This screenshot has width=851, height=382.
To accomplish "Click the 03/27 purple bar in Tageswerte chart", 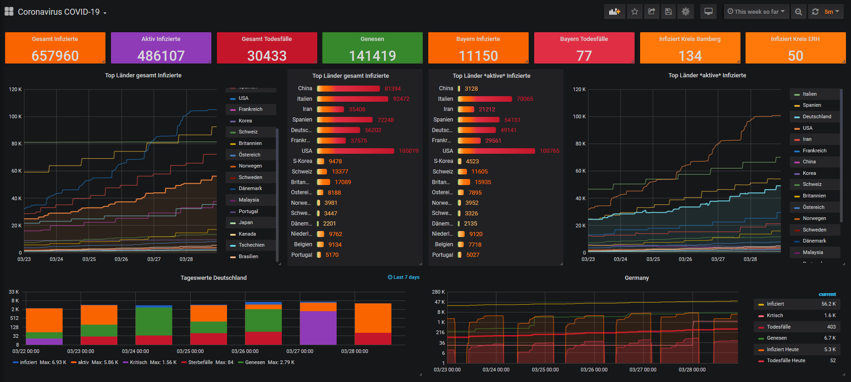I will (x=318, y=328).
